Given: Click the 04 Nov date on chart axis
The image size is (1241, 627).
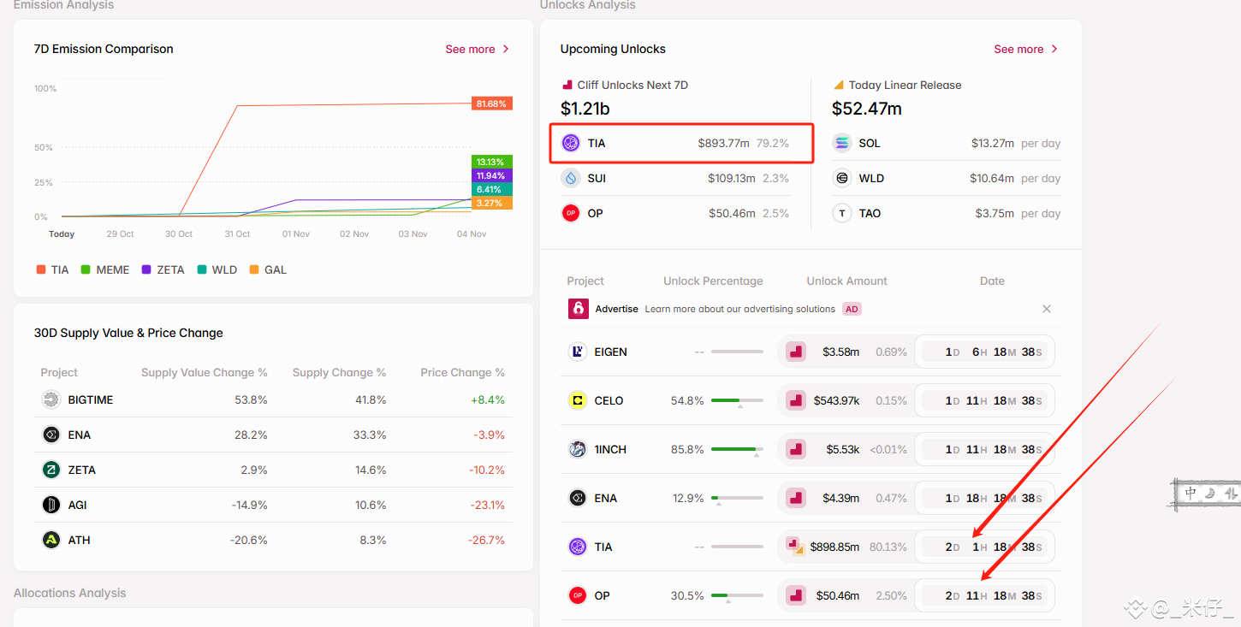Looking at the screenshot, I should pos(472,234).
